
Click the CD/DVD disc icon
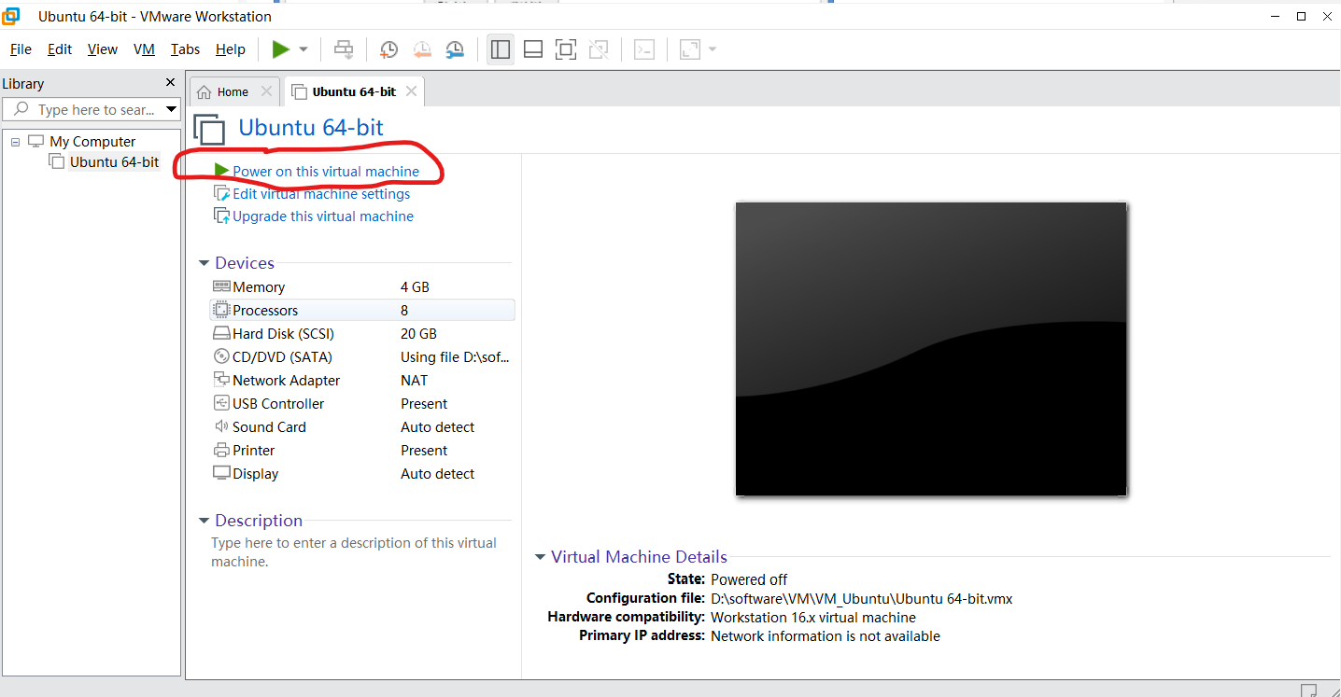click(221, 356)
